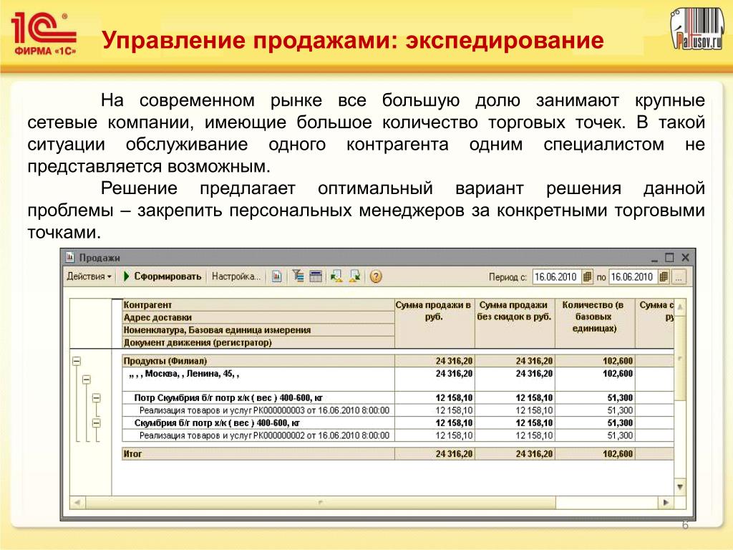Select document row Реализация товаров и услуг РК000000003
The width and height of the screenshot is (733, 550).
click(x=397, y=410)
